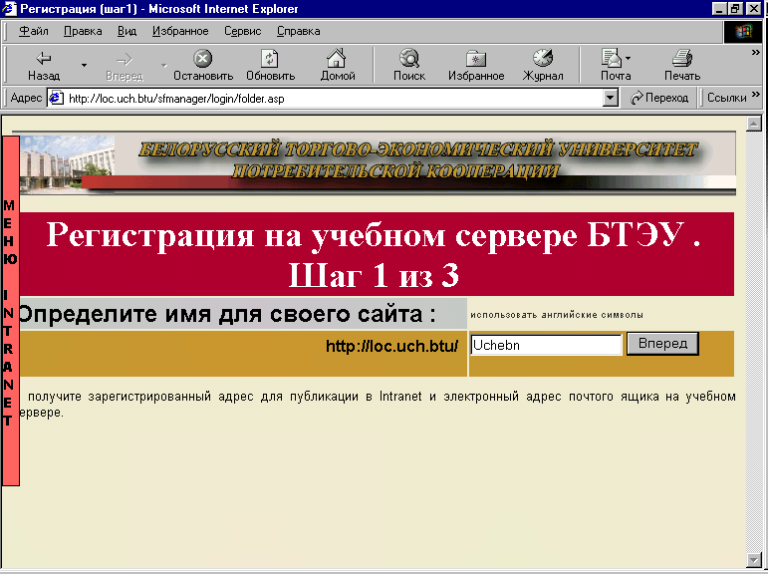The height and width of the screenshot is (574, 768).
Task: Click the Почта mail toolbar icon
Action: point(613,65)
